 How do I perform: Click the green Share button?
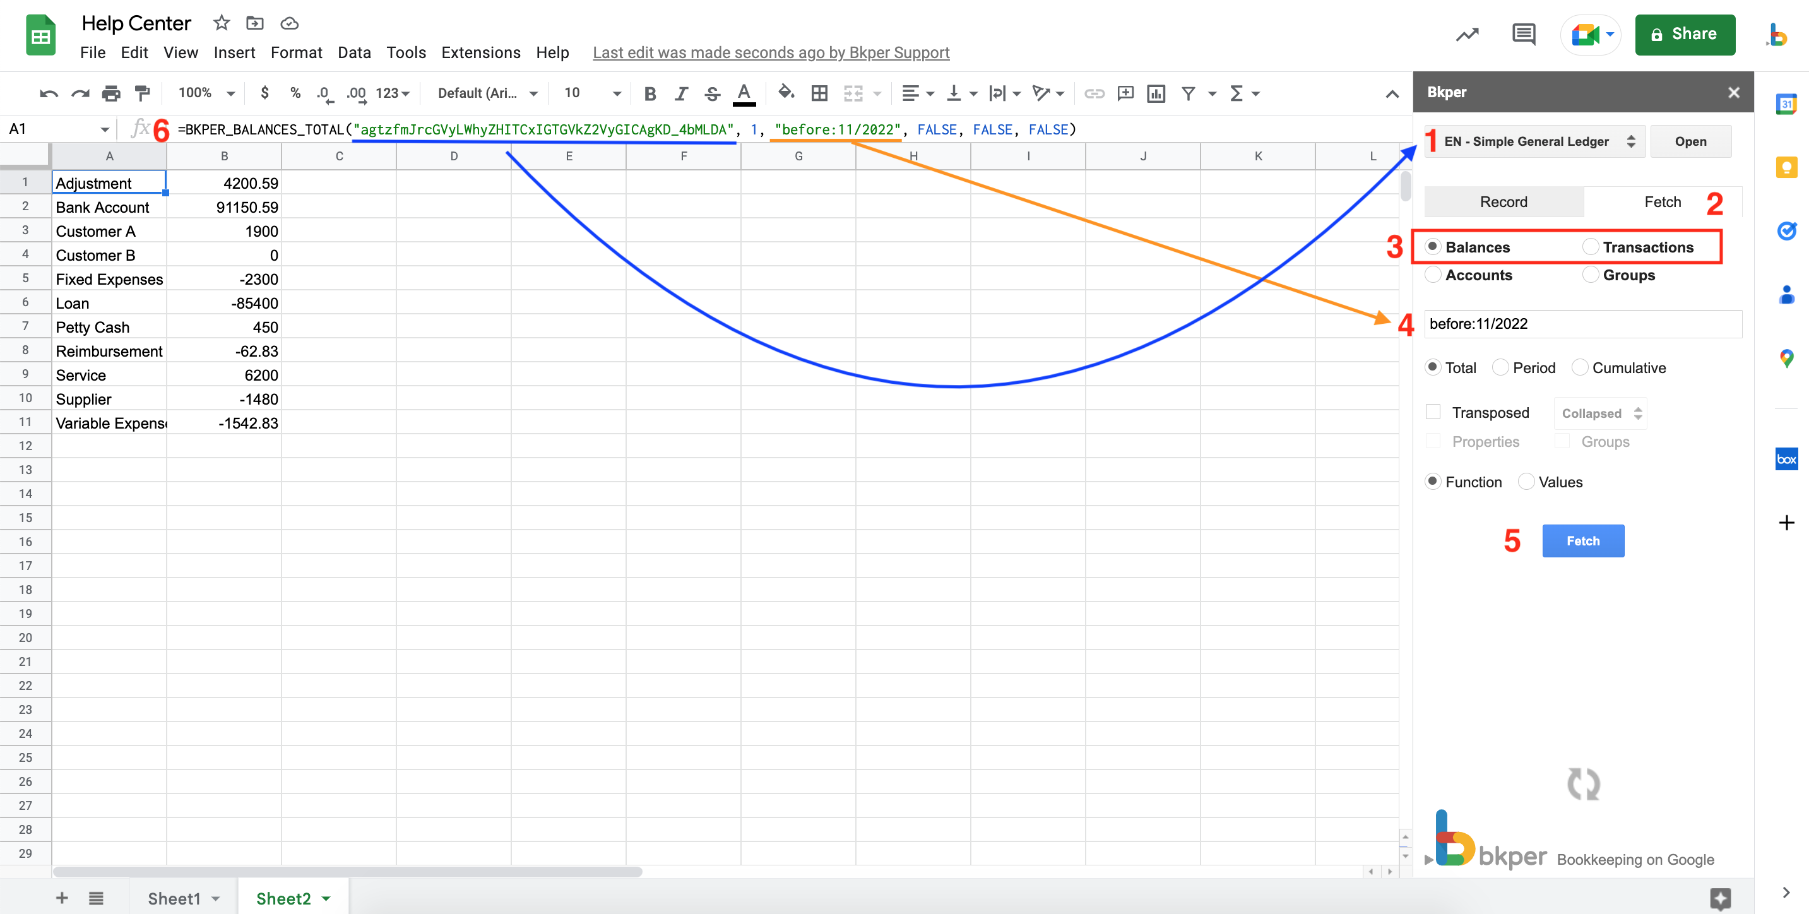1684,33
